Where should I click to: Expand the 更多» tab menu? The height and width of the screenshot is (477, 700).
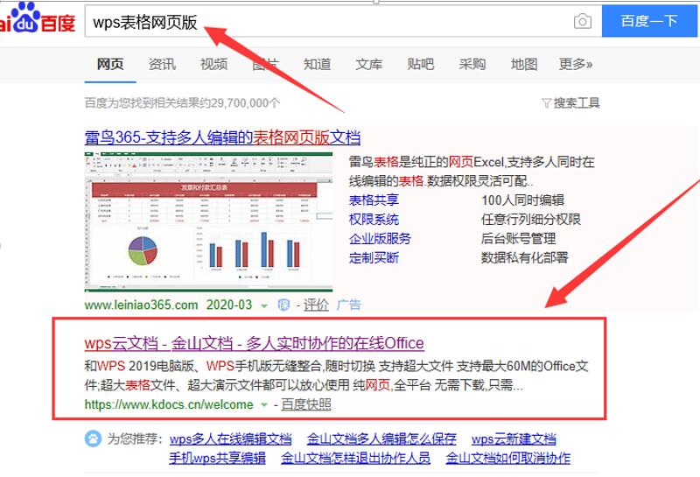click(576, 64)
